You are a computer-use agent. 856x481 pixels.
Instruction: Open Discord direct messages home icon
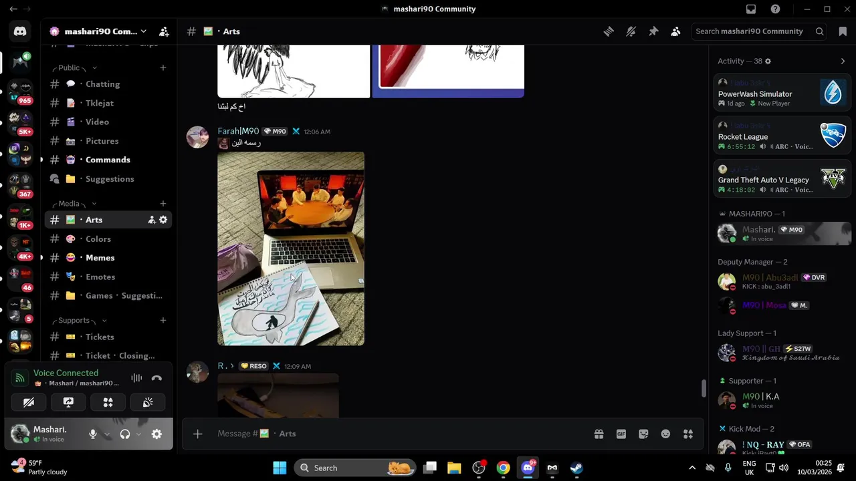(x=20, y=31)
